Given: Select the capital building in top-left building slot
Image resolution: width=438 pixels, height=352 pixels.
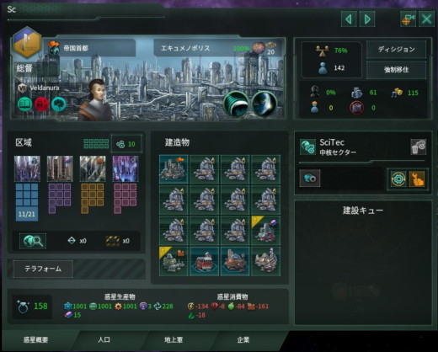Looking at the screenshot, I should pos(174,169).
